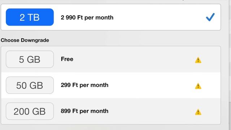This screenshot has height=130, width=231.
Task: Click the "2 990 Ft per month" price text
Action: pos(87,18)
